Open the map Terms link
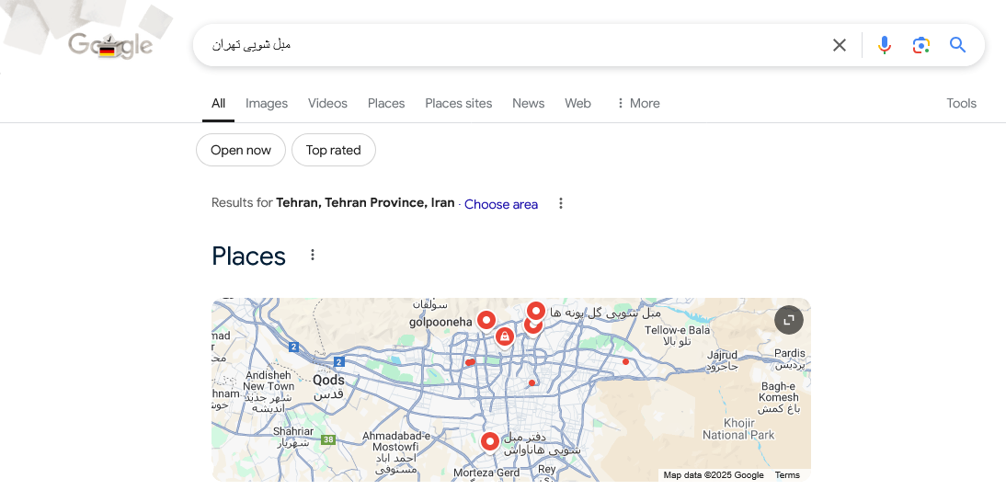This screenshot has width=1006, height=490. pos(787,475)
